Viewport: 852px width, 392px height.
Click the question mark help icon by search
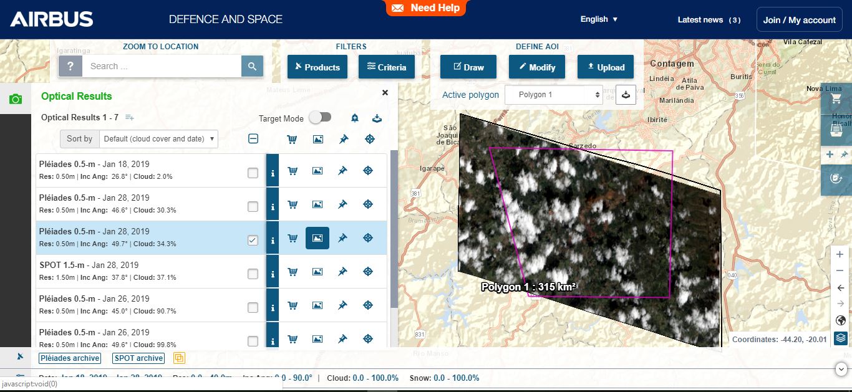70,66
